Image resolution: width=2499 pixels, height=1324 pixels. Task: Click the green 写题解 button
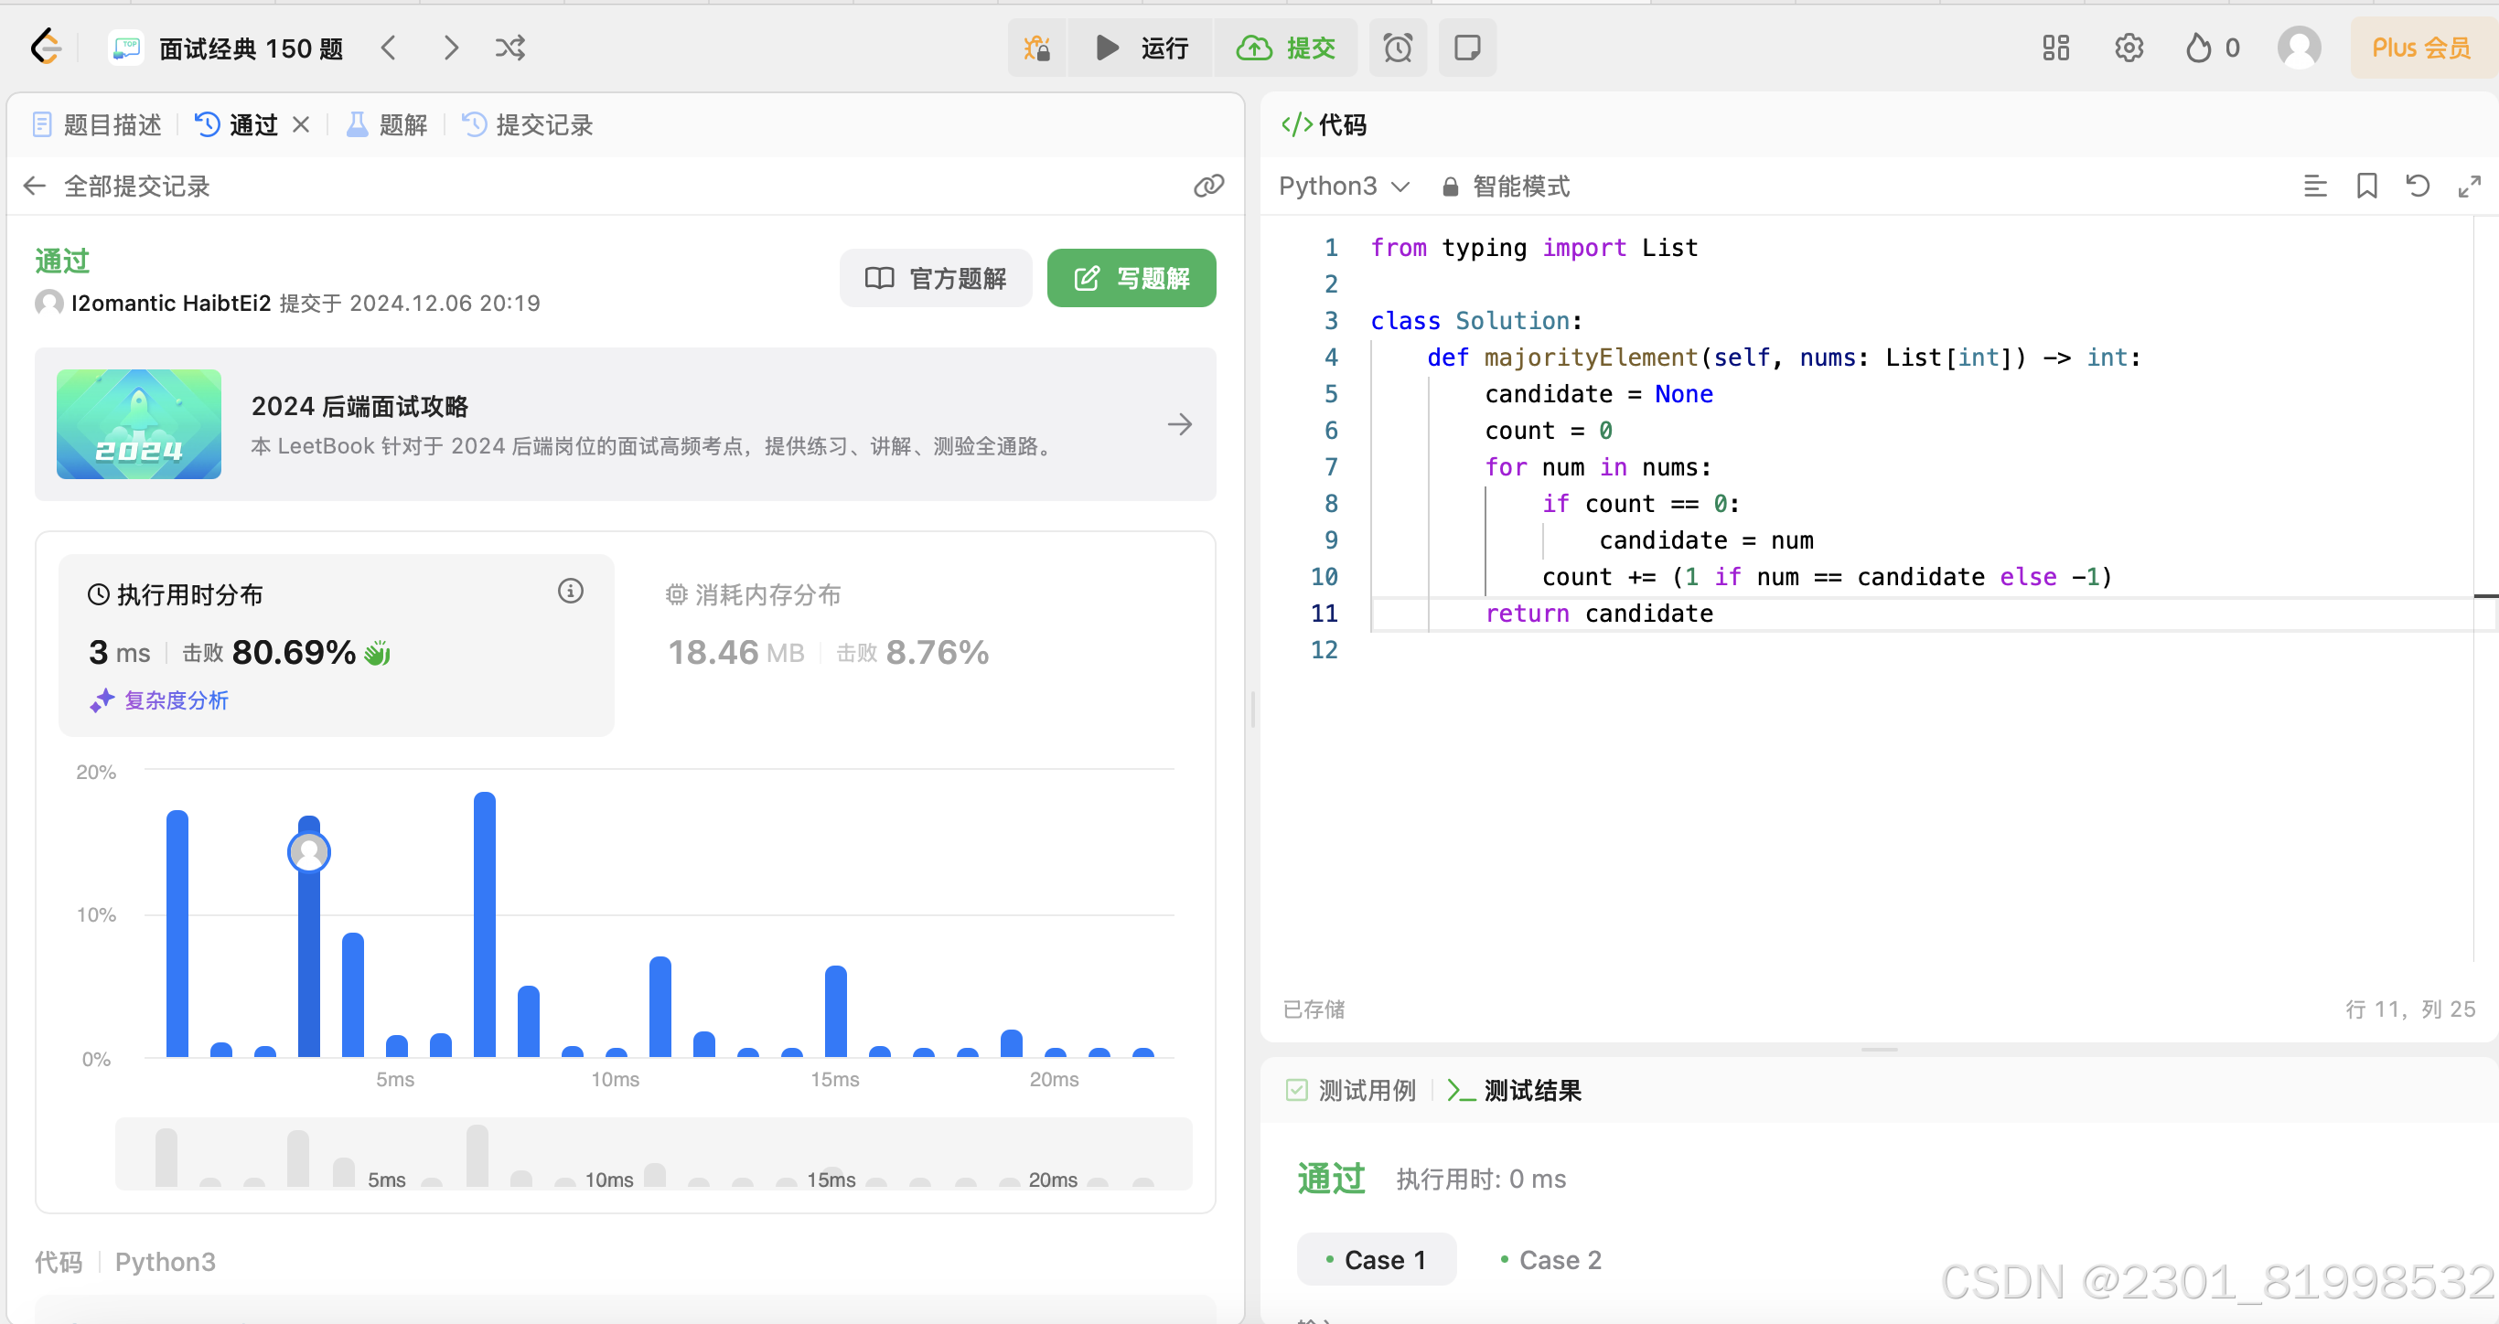1131,278
